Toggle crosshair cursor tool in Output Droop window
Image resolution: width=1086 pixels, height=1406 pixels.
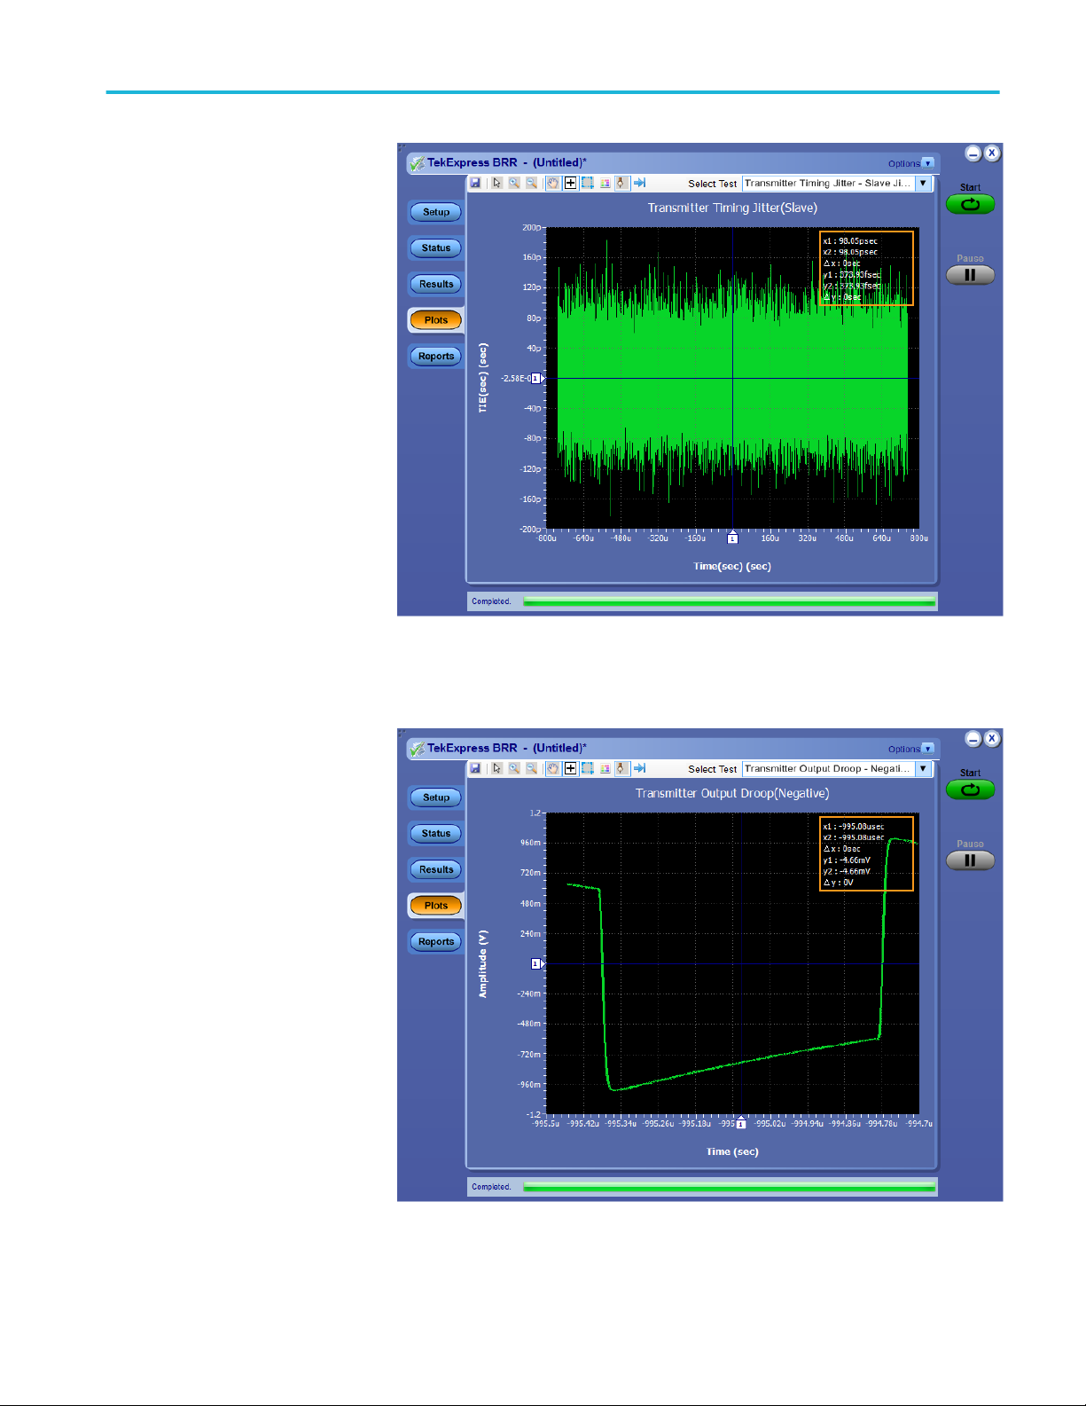(571, 768)
